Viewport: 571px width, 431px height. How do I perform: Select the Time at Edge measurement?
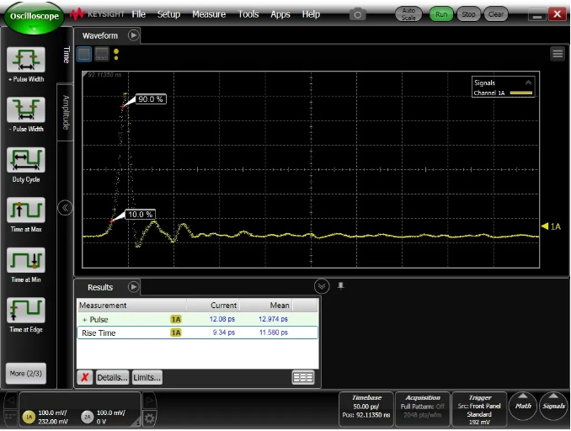click(25, 311)
